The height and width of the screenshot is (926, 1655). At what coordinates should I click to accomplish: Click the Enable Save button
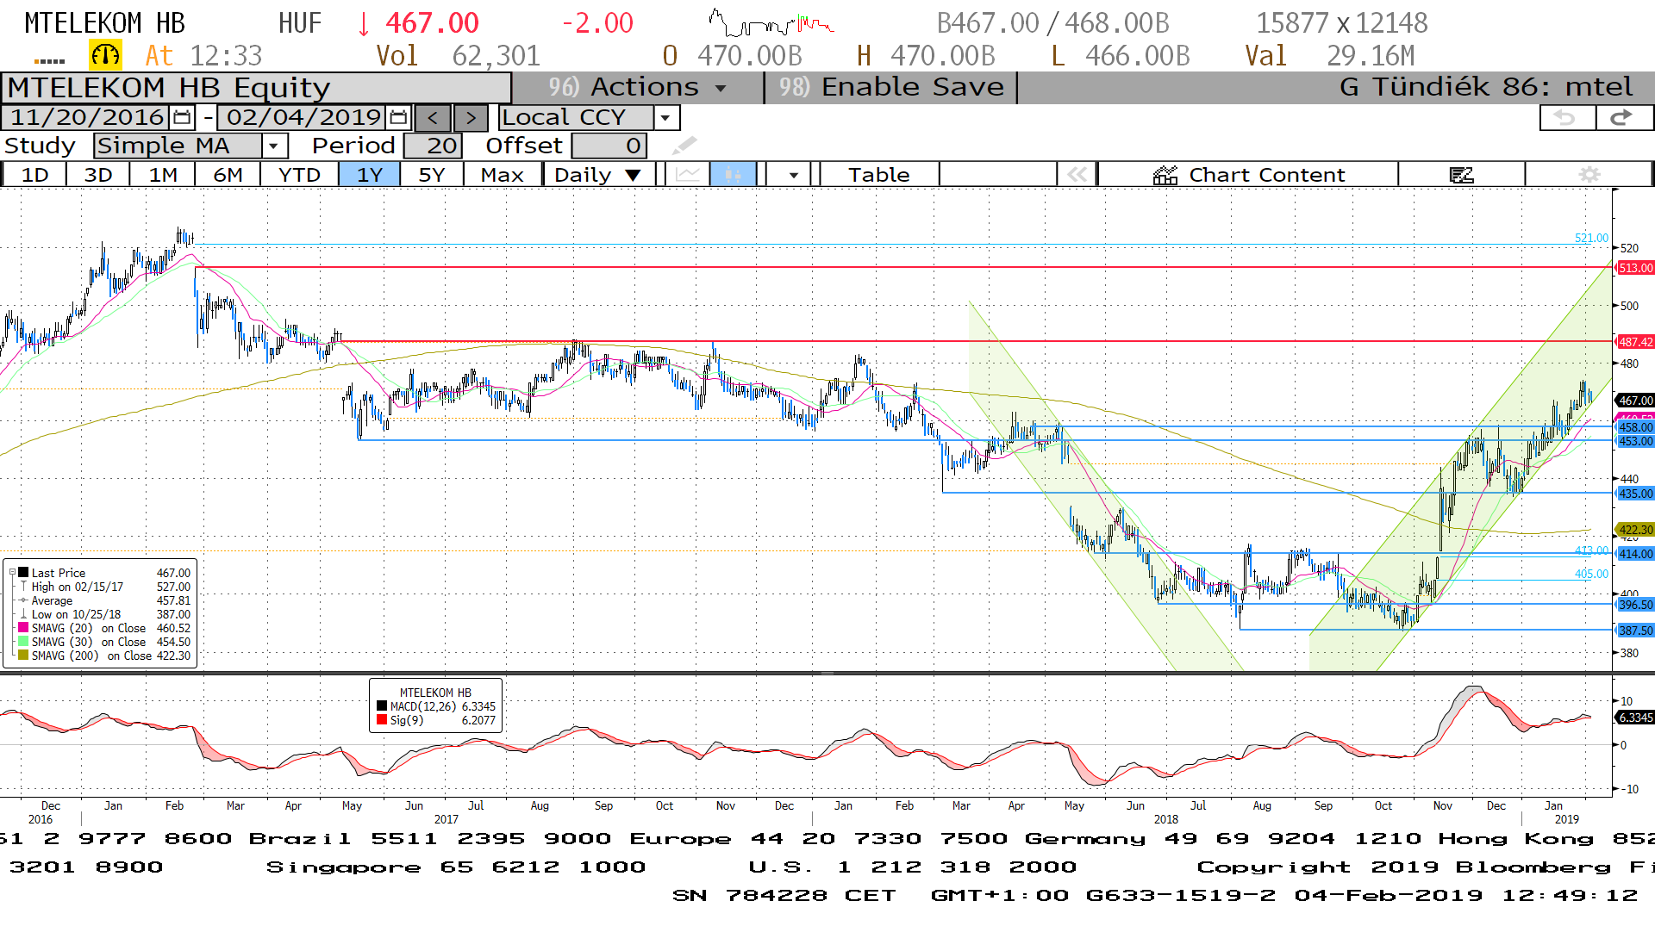(891, 87)
